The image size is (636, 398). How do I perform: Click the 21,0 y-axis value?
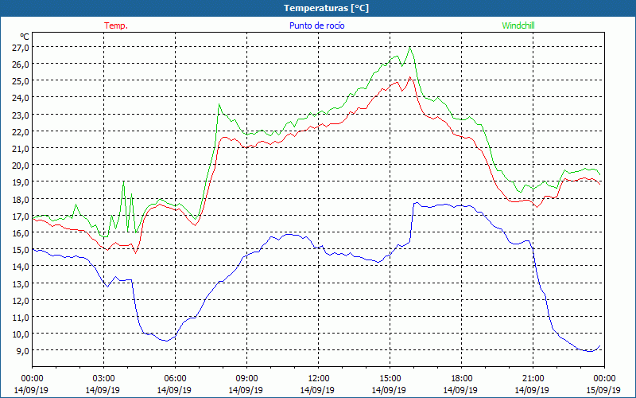point(22,149)
